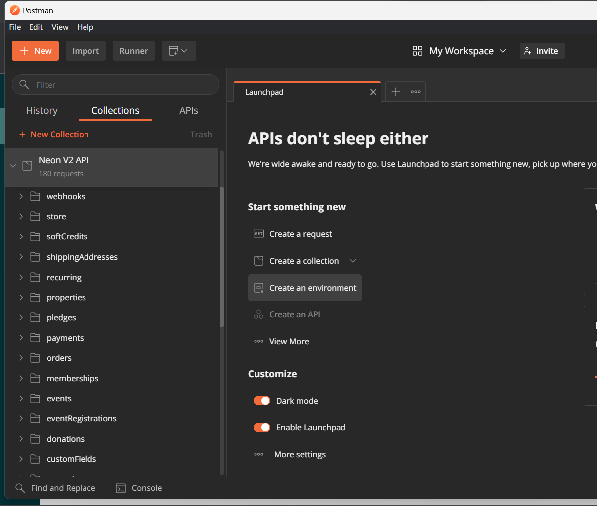Click the pledges folder icon
Viewport: 597px width, 506px height.
coord(35,317)
